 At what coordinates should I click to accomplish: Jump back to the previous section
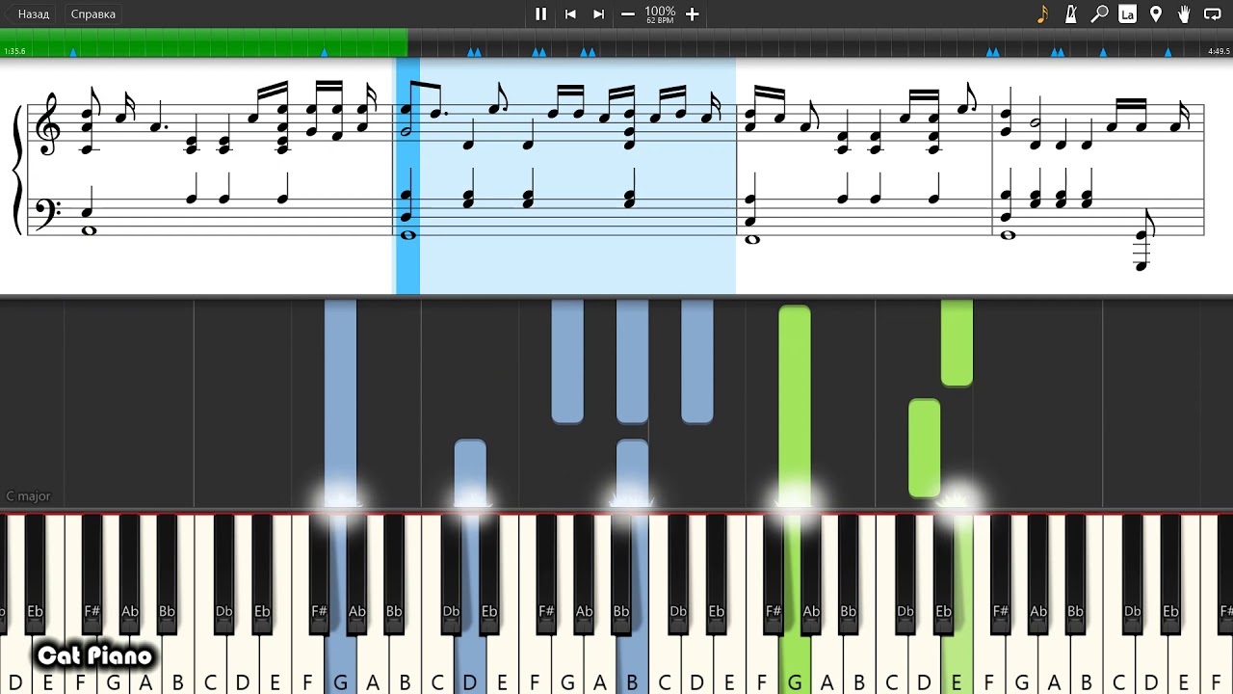[x=570, y=13]
